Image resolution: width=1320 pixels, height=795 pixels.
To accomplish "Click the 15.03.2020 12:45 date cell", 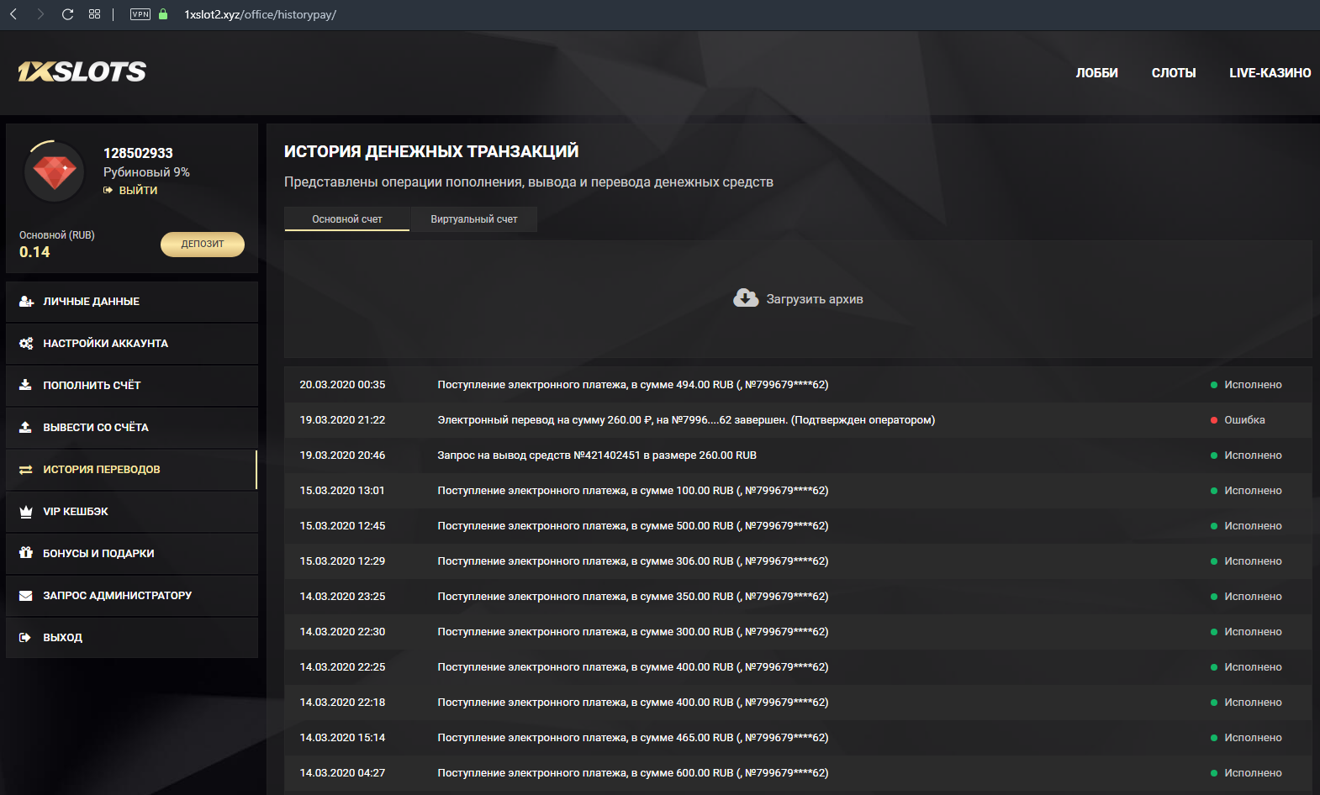I will [x=342, y=526].
